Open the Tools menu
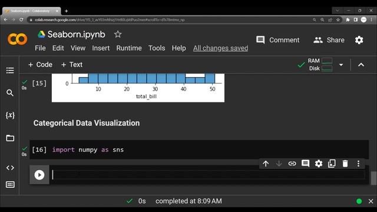 [157, 48]
